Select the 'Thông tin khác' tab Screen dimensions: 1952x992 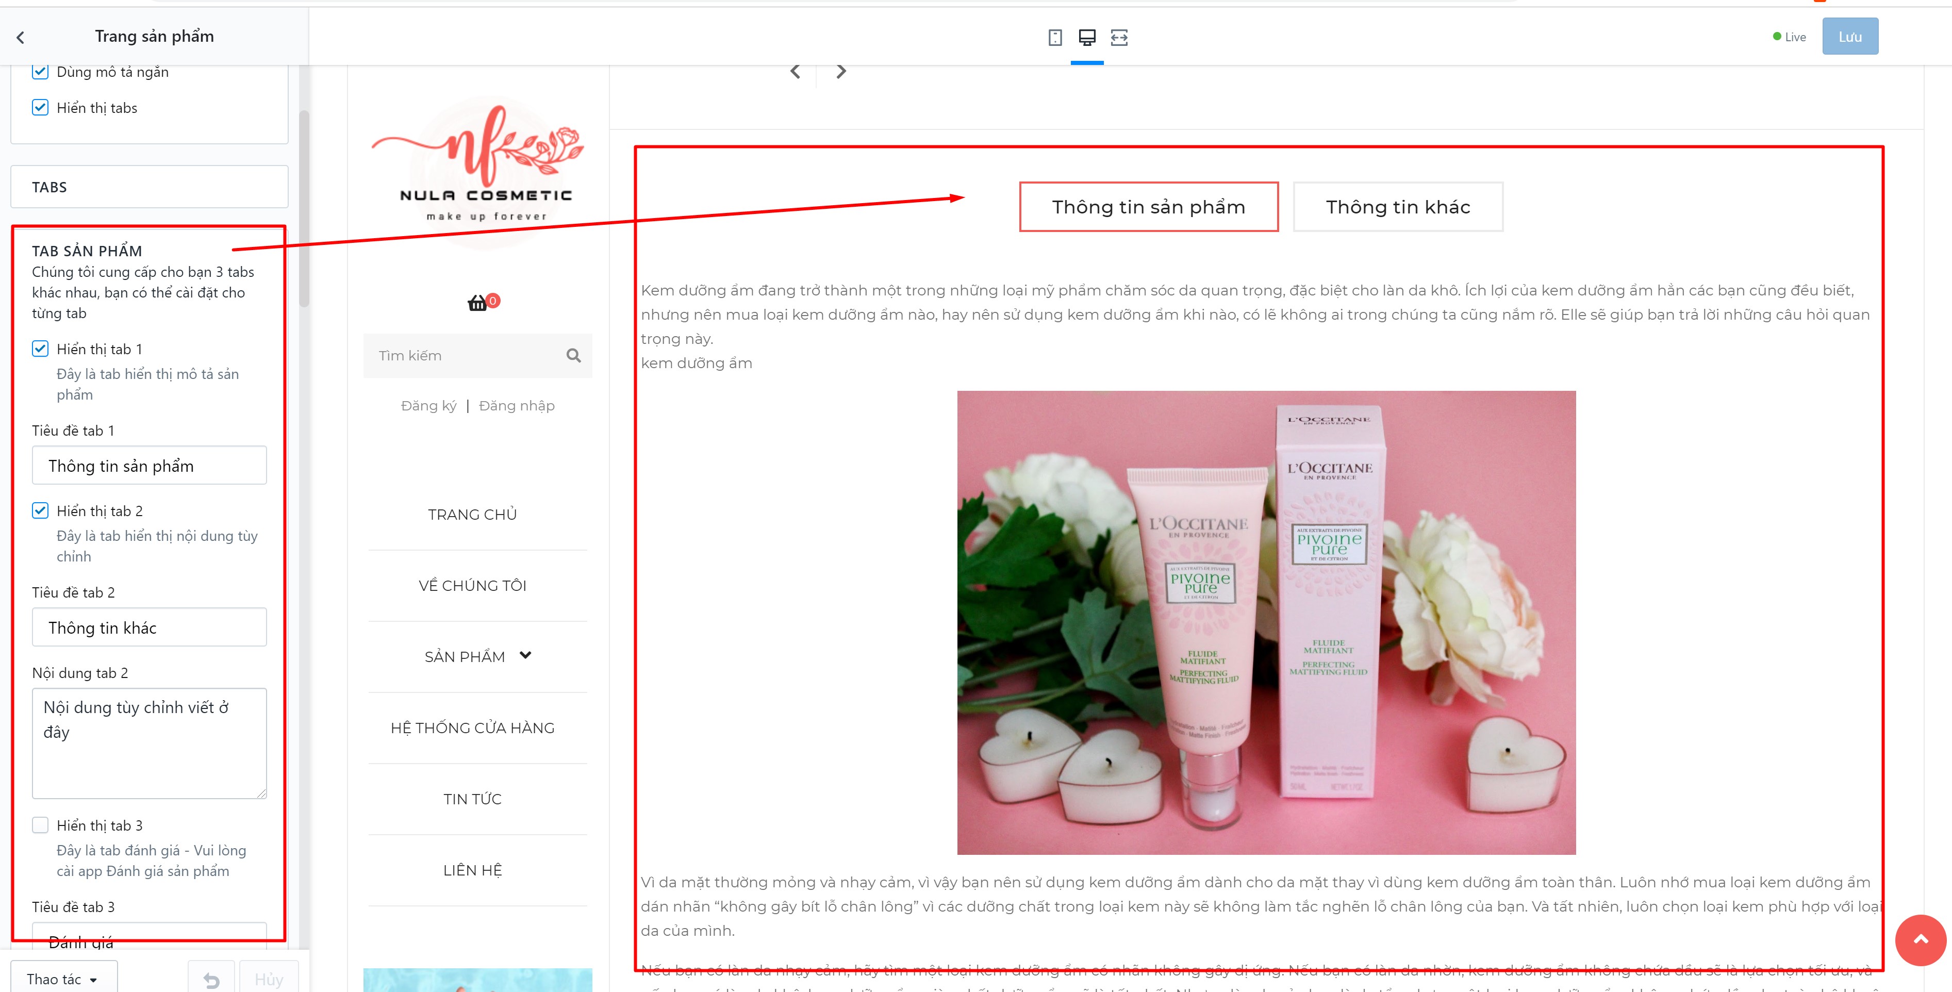[x=1398, y=207]
